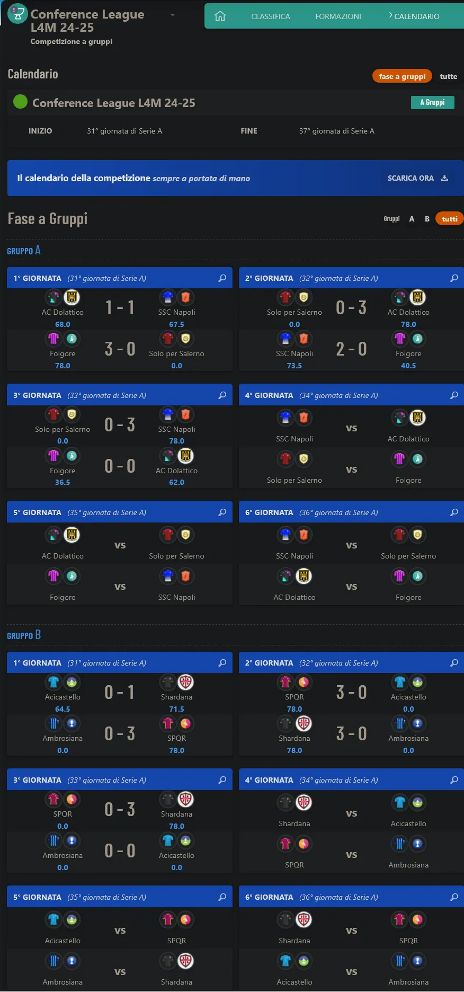Click the green status circle icon
The height and width of the screenshot is (992, 464).
pos(20,101)
